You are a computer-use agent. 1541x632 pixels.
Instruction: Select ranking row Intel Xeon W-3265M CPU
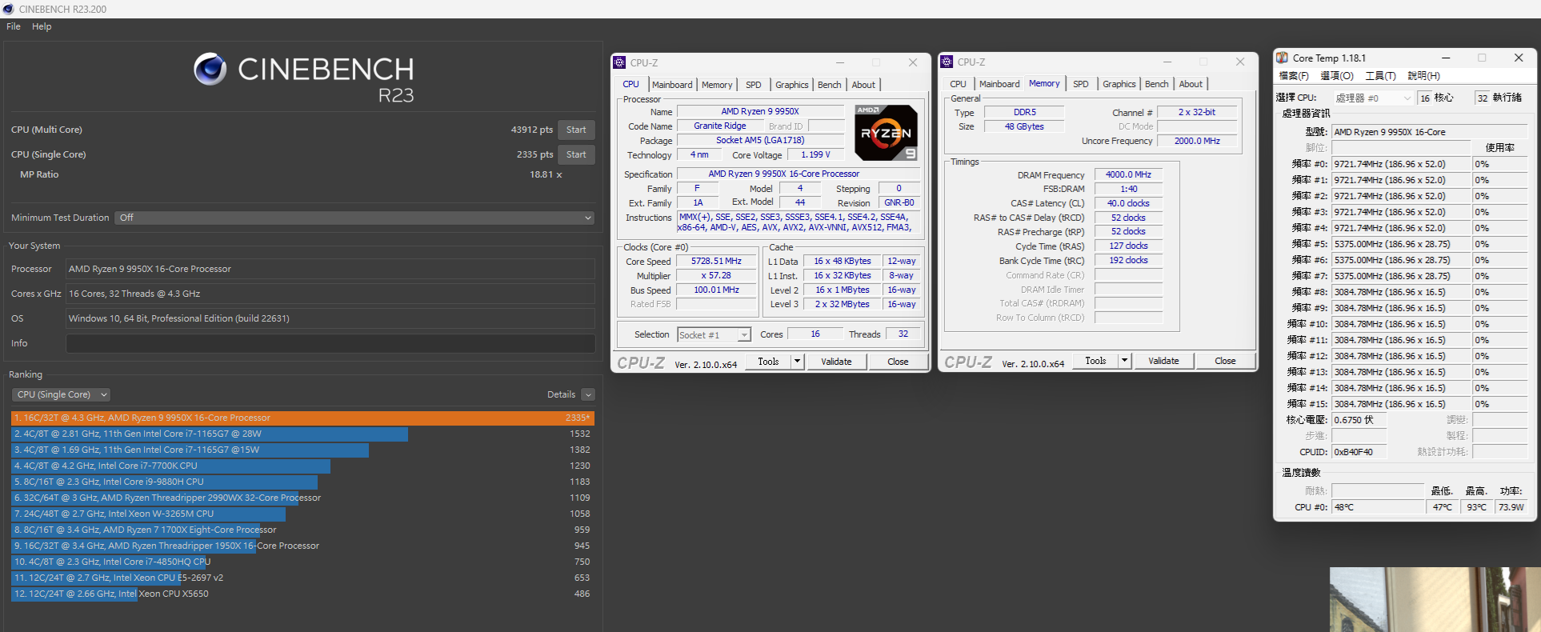pos(302,514)
